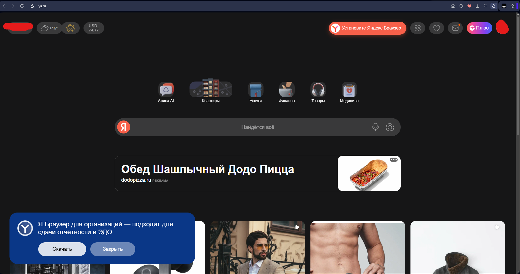Image resolution: width=520 pixels, height=274 pixels.
Task: Play video on the fur-collar jacket card
Action: [x=497, y=227]
